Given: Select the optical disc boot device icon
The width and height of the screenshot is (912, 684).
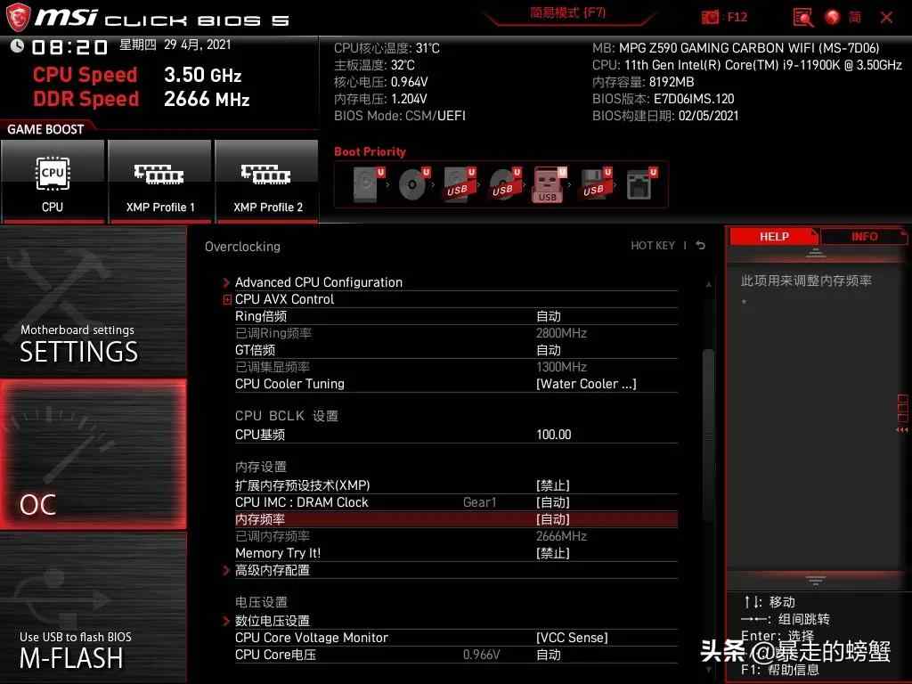Looking at the screenshot, I should [x=413, y=184].
